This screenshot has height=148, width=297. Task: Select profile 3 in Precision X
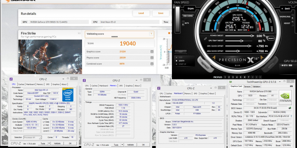tap(233, 77)
